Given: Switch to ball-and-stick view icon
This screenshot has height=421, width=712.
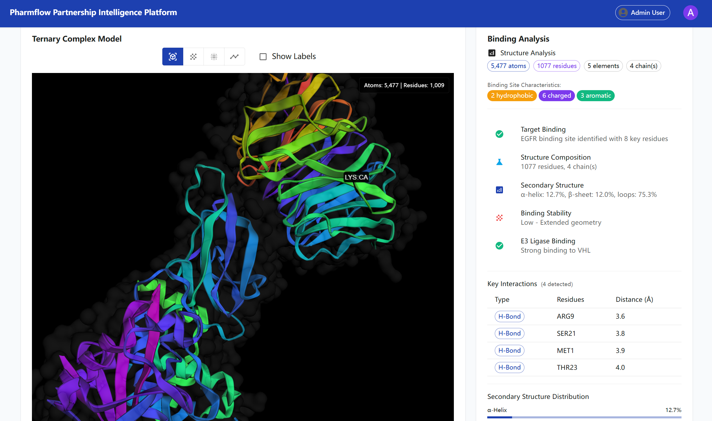Looking at the screenshot, I should 193,56.
